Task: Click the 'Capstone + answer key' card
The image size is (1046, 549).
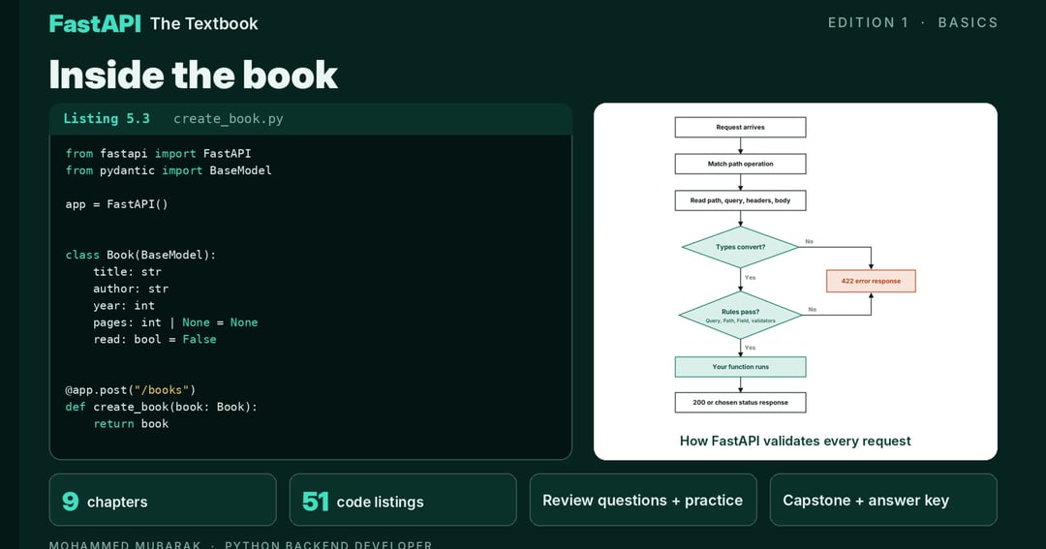Action: (x=883, y=501)
